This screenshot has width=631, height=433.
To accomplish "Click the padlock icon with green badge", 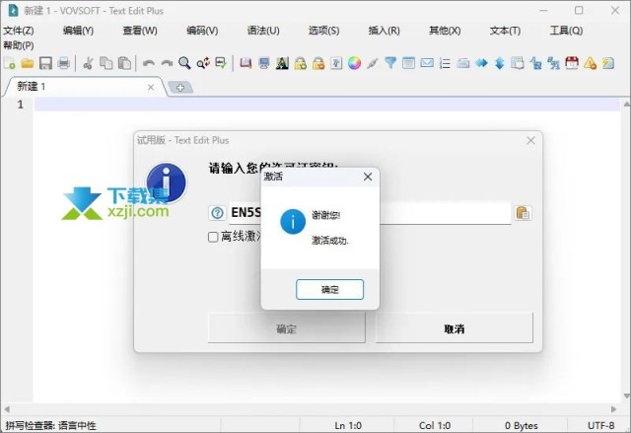I will coord(300,63).
